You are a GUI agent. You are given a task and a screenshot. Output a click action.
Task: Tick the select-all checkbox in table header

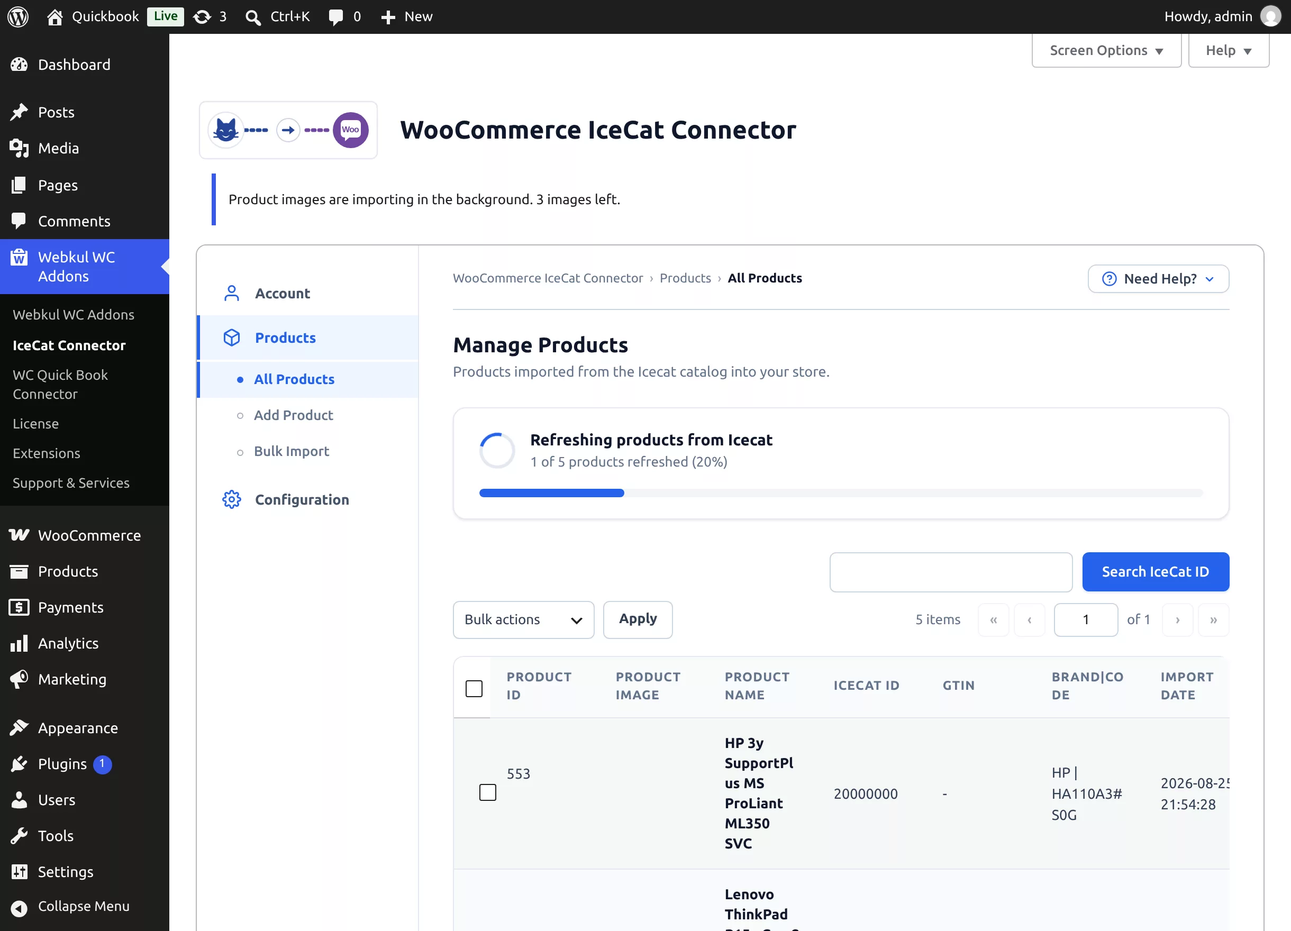pyautogui.click(x=474, y=688)
